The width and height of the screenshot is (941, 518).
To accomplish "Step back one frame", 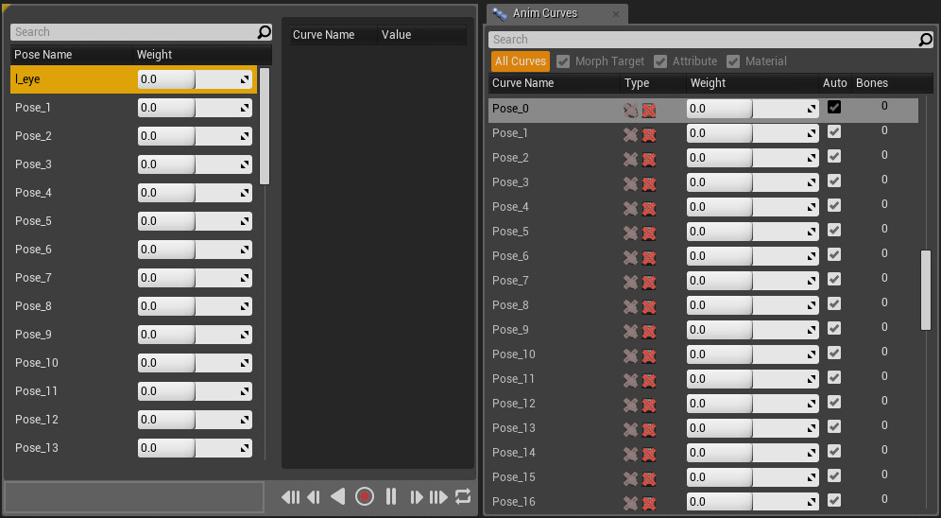I will [314, 496].
